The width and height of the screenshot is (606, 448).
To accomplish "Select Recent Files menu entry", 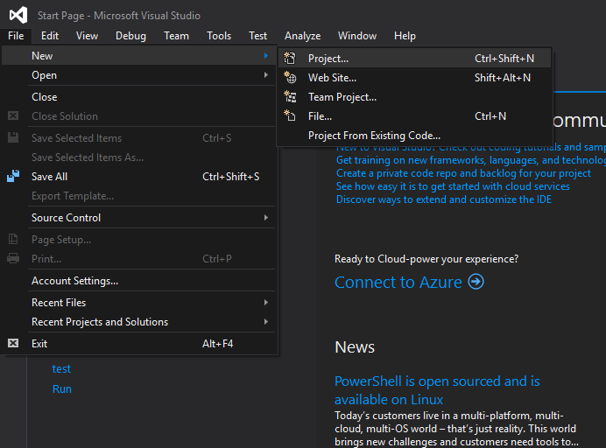I will click(139, 303).
